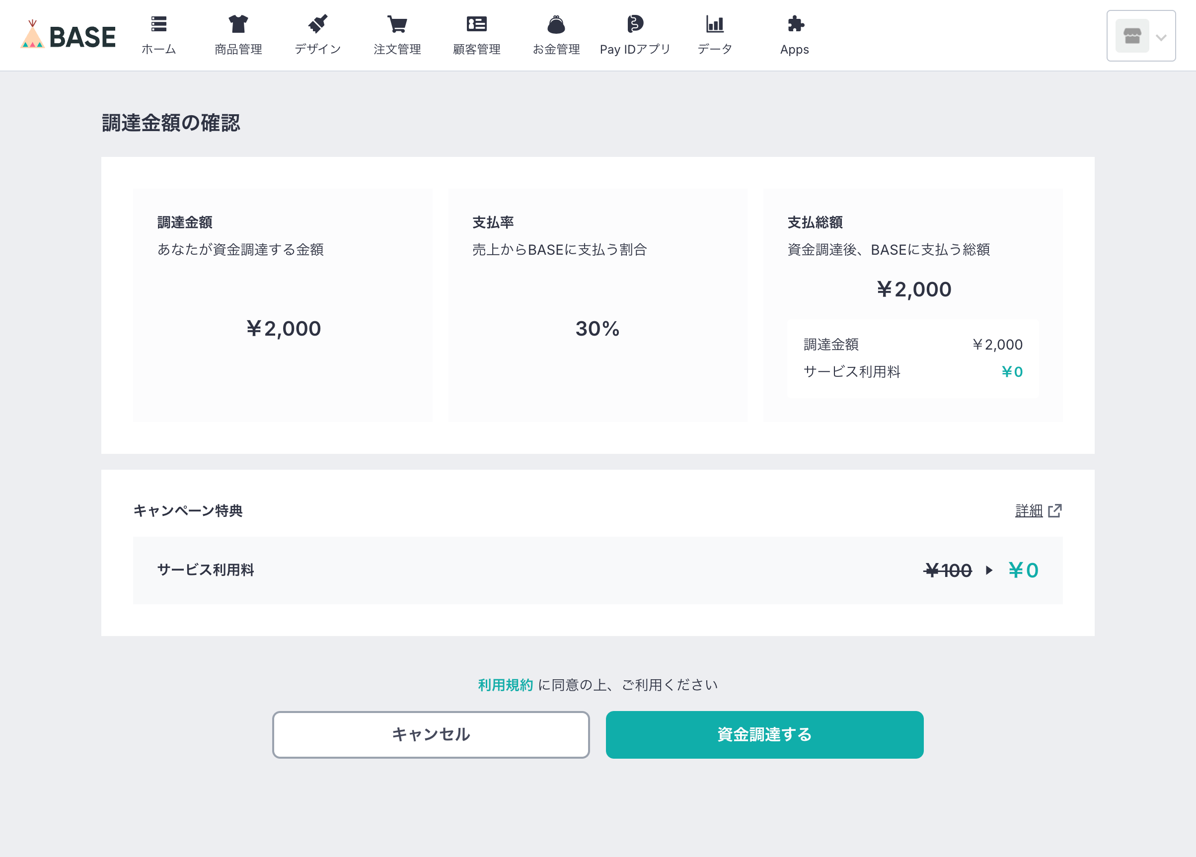
Task: Open お金管理 purse icon
Action: [556, 24]
